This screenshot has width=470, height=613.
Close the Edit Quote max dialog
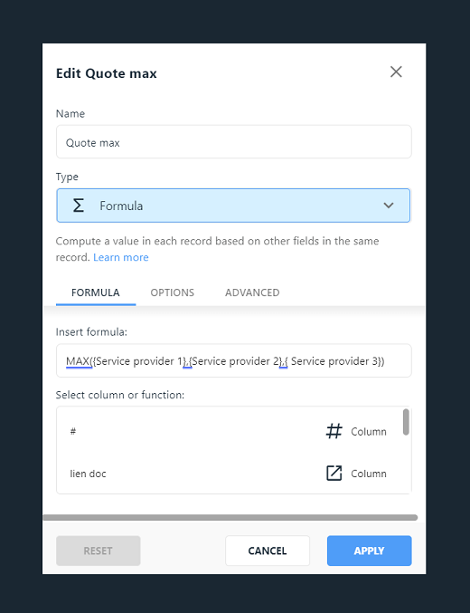click(396, 72)
